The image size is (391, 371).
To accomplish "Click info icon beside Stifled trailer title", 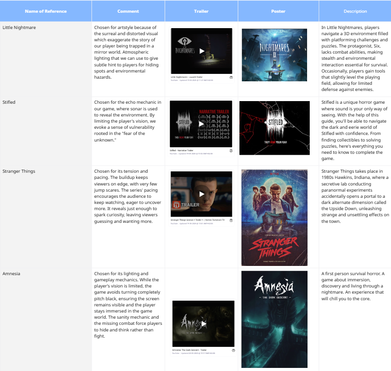I will [231, 150].
